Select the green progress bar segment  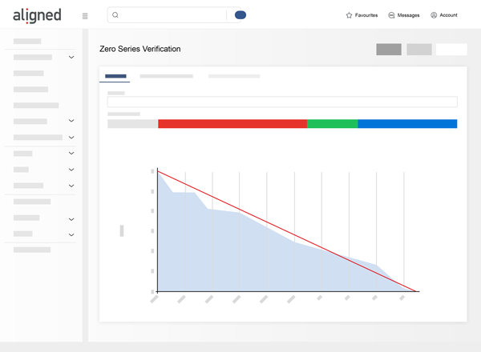point(332,124)
